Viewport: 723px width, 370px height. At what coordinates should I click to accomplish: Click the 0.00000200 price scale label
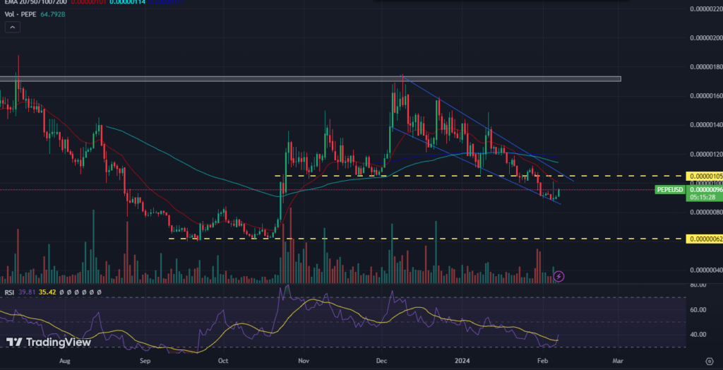[x=706, y=38]
